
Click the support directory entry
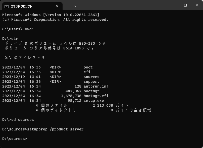point(91,82)
